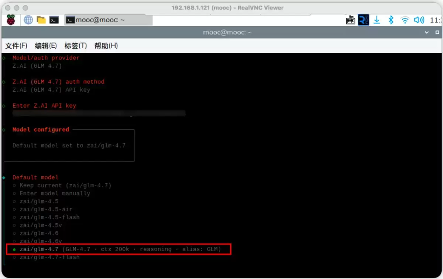Click the download updates tray icon
The width and height of the screenshot is (443, 279).
click(377, 20)
